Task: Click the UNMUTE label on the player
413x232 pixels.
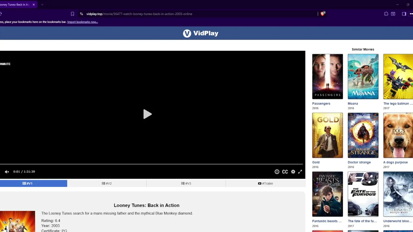Action: coord(5,64)
